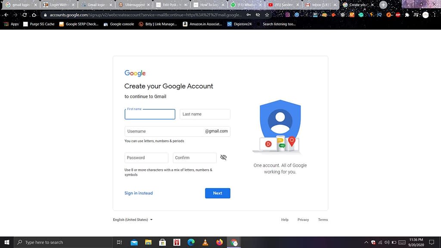Open the Privacy link in footer
This screenshot has width=441, height=248.
303,220
